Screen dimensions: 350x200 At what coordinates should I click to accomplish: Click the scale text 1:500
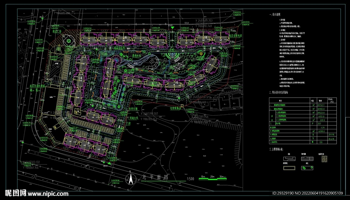tap(190, 179)
